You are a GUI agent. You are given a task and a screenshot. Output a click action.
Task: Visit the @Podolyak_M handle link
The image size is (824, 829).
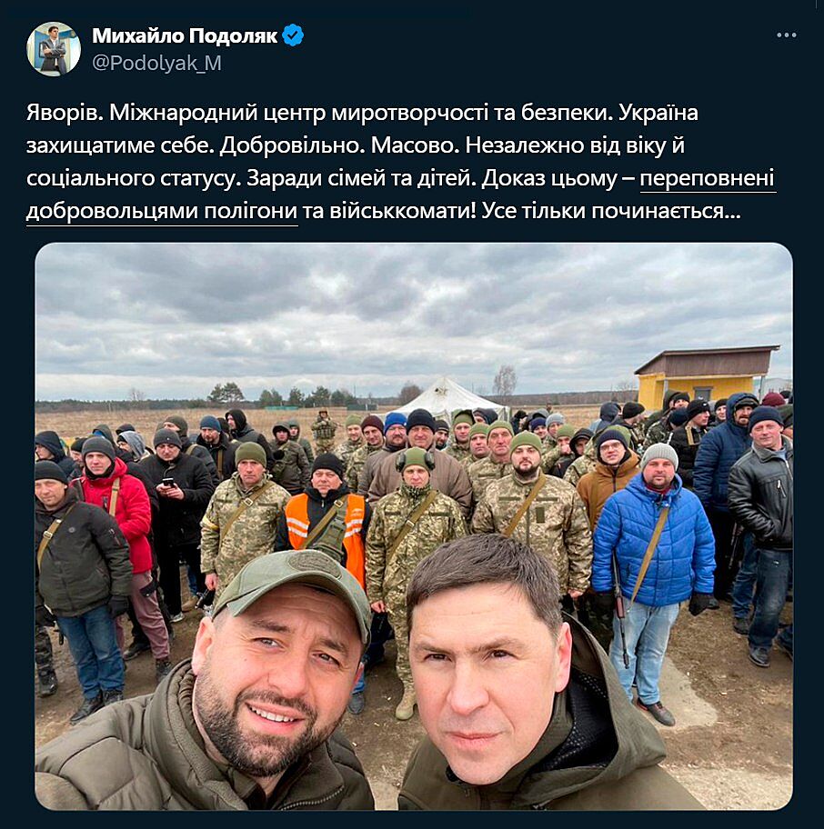[x=156, y=63]
